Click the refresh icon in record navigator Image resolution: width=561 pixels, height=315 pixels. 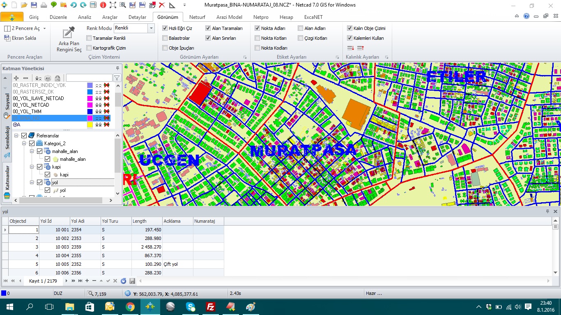(124, 281)
